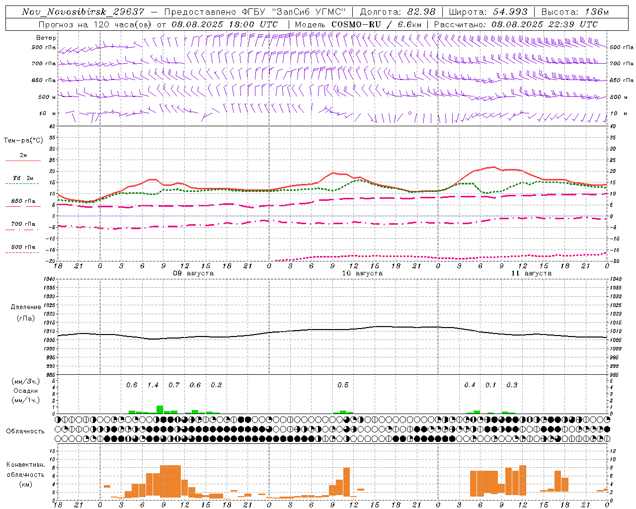
Task: Click the station title Nov_Novosibirsk_29637
Action: (x=83, y=12)
